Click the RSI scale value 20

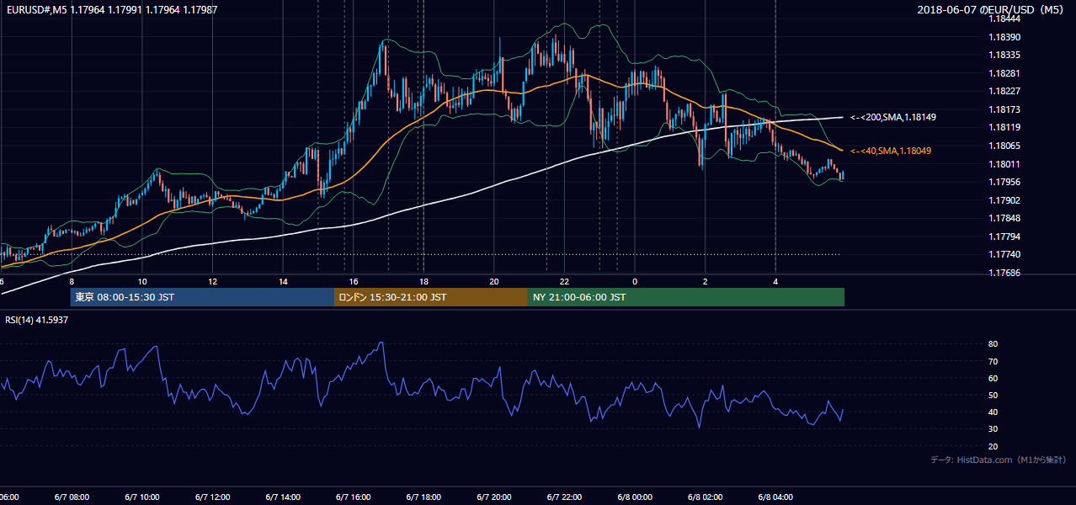click(993, 446)
